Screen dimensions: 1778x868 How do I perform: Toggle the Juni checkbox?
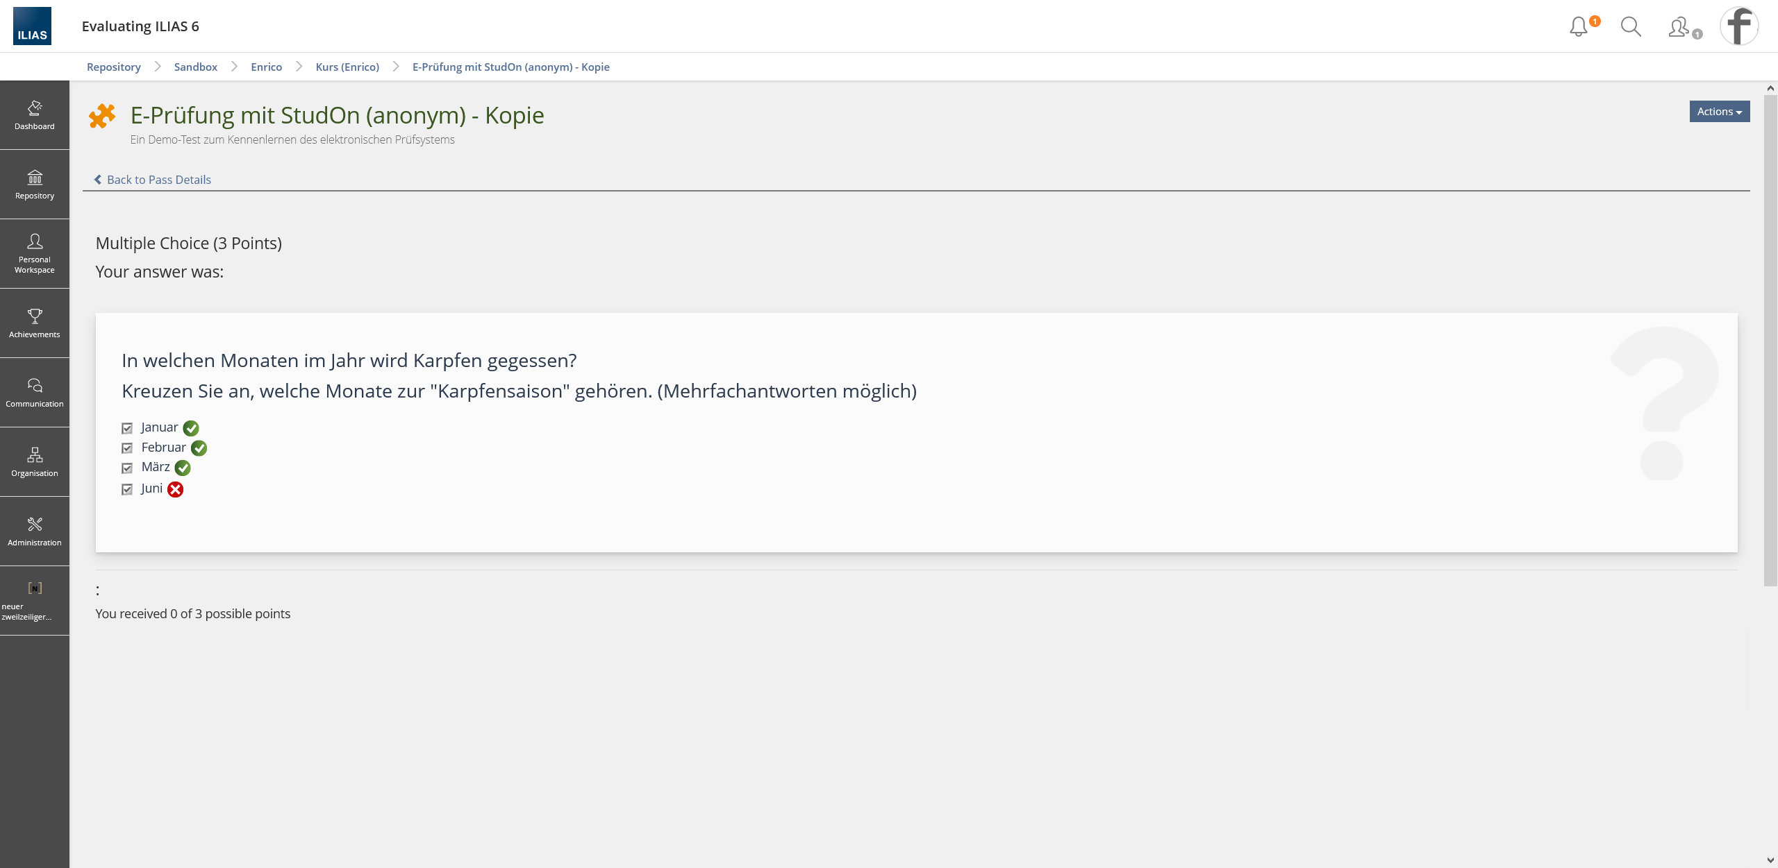tap(127, 489)
